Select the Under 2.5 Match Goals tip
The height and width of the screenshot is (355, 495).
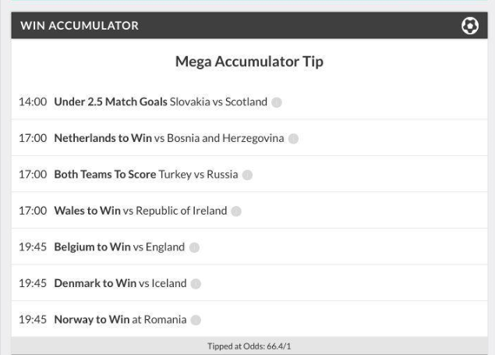[111, 101]
